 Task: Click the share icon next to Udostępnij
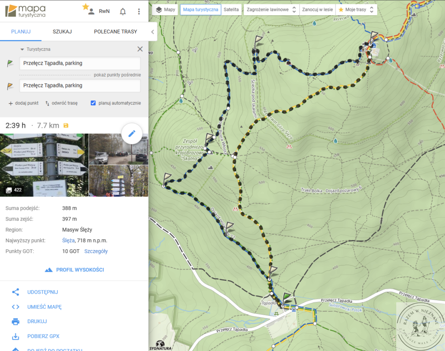pos(16,292)
